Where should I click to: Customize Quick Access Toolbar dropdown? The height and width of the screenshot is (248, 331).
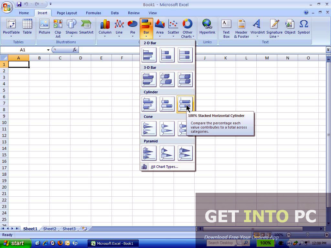50,4
